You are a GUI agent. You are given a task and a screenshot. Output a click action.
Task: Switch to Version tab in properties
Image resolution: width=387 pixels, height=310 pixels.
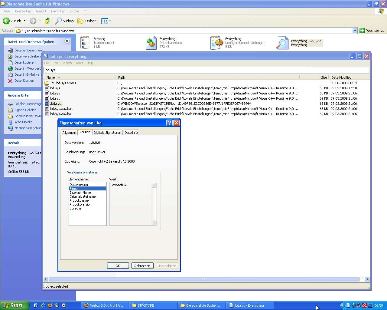(x=85, y=132)
